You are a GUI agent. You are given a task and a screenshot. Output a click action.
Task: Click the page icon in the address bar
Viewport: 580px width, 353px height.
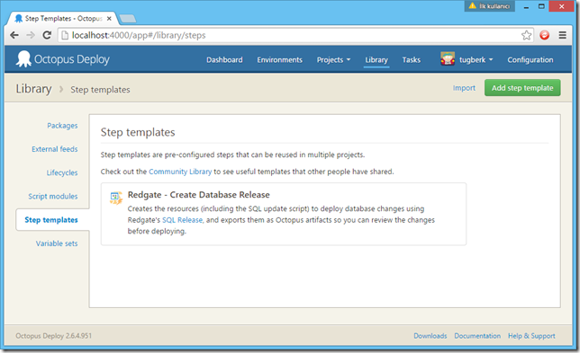pos(65,35)
